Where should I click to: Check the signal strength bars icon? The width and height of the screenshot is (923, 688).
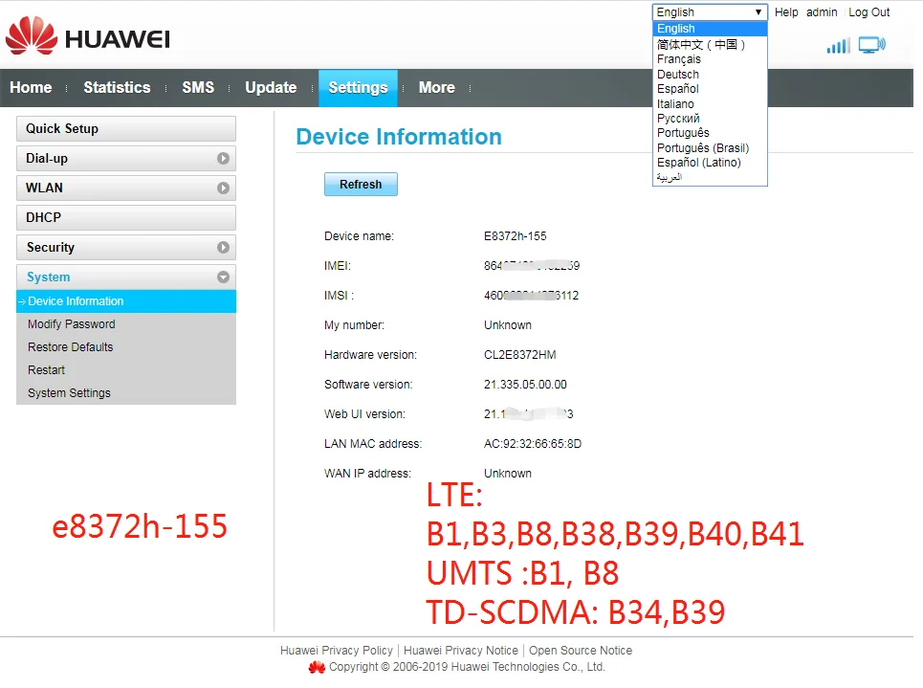click(x=838, y=46)
